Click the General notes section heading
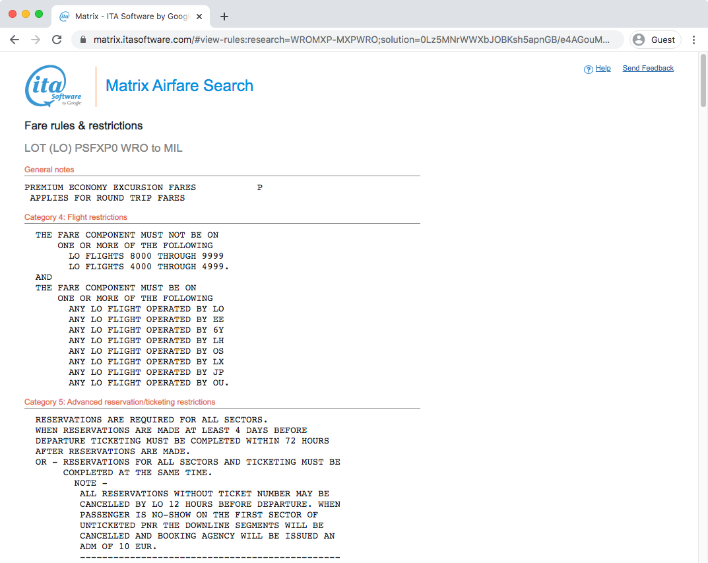The image size is (708, 563). click(49, 170)
